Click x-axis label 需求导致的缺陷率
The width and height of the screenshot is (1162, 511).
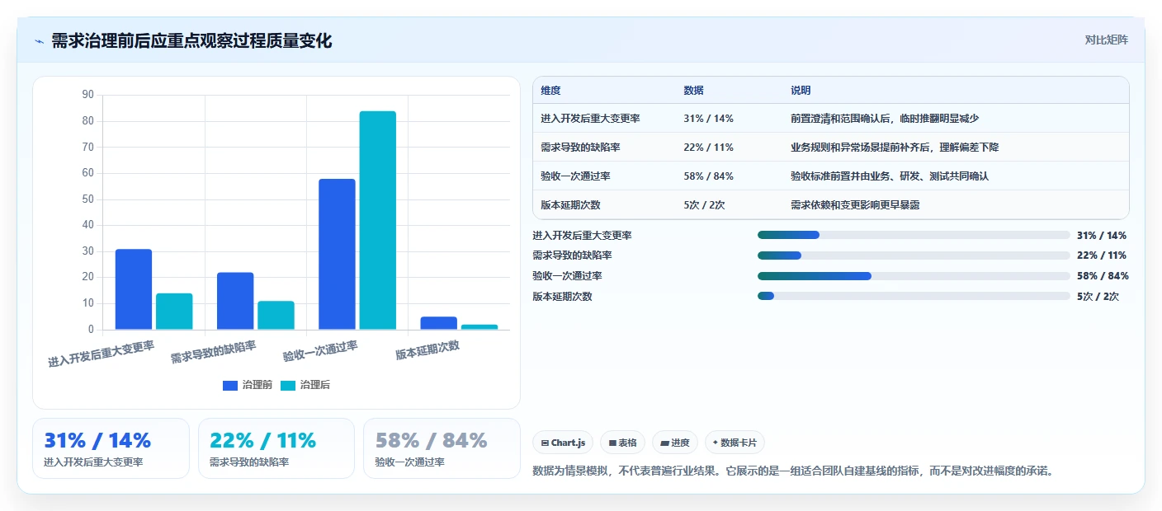[x=213, y=352]
